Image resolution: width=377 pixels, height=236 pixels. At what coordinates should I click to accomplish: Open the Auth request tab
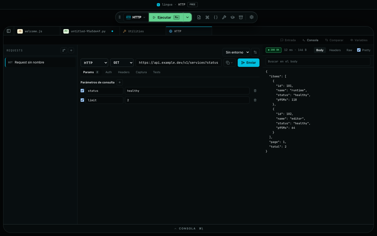[x=109, y=72]
